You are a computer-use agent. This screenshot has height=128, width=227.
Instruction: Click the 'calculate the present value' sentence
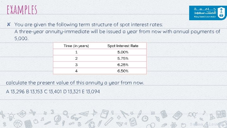pyautogui.click(x=75, y=83)
